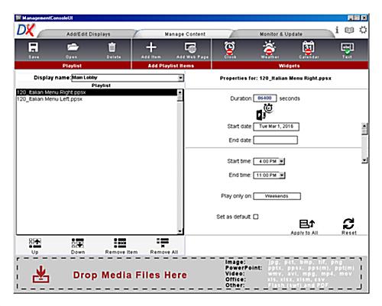Viewport: 382px width, 306px height.
Task: Expand the Display name dropdown
Action: point(180,78)
